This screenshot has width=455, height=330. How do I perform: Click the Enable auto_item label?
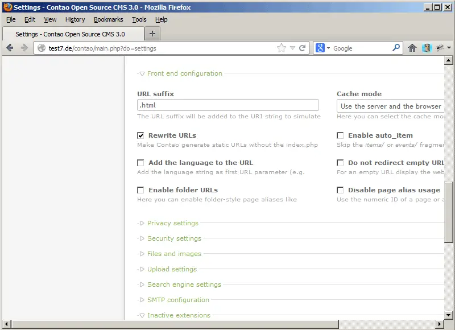tap(380, 135)
